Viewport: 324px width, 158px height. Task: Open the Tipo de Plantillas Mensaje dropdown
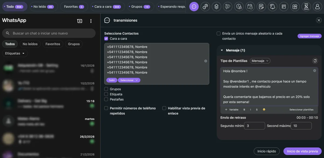click(260, 61)
